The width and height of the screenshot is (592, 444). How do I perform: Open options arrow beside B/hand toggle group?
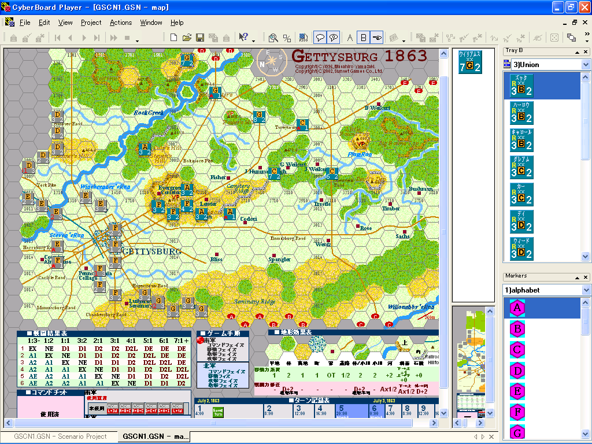(x=404, y=40)
